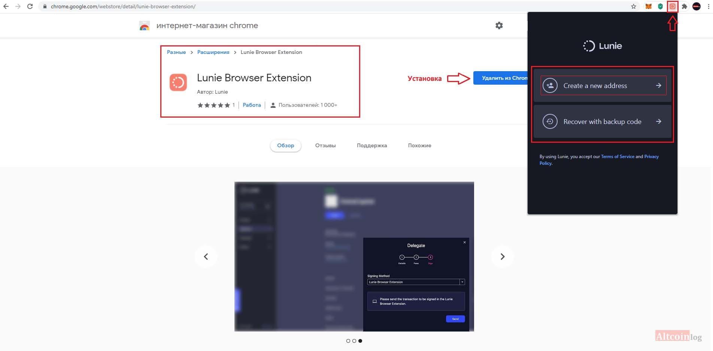Open the MetaMask fox extension
The width and height of the screenshot is (713, 351).
[649, 6]
